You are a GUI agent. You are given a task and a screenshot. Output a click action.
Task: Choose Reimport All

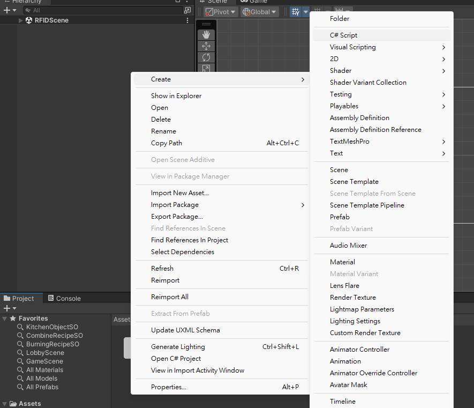pyautogui.click(x=222, y=297)
